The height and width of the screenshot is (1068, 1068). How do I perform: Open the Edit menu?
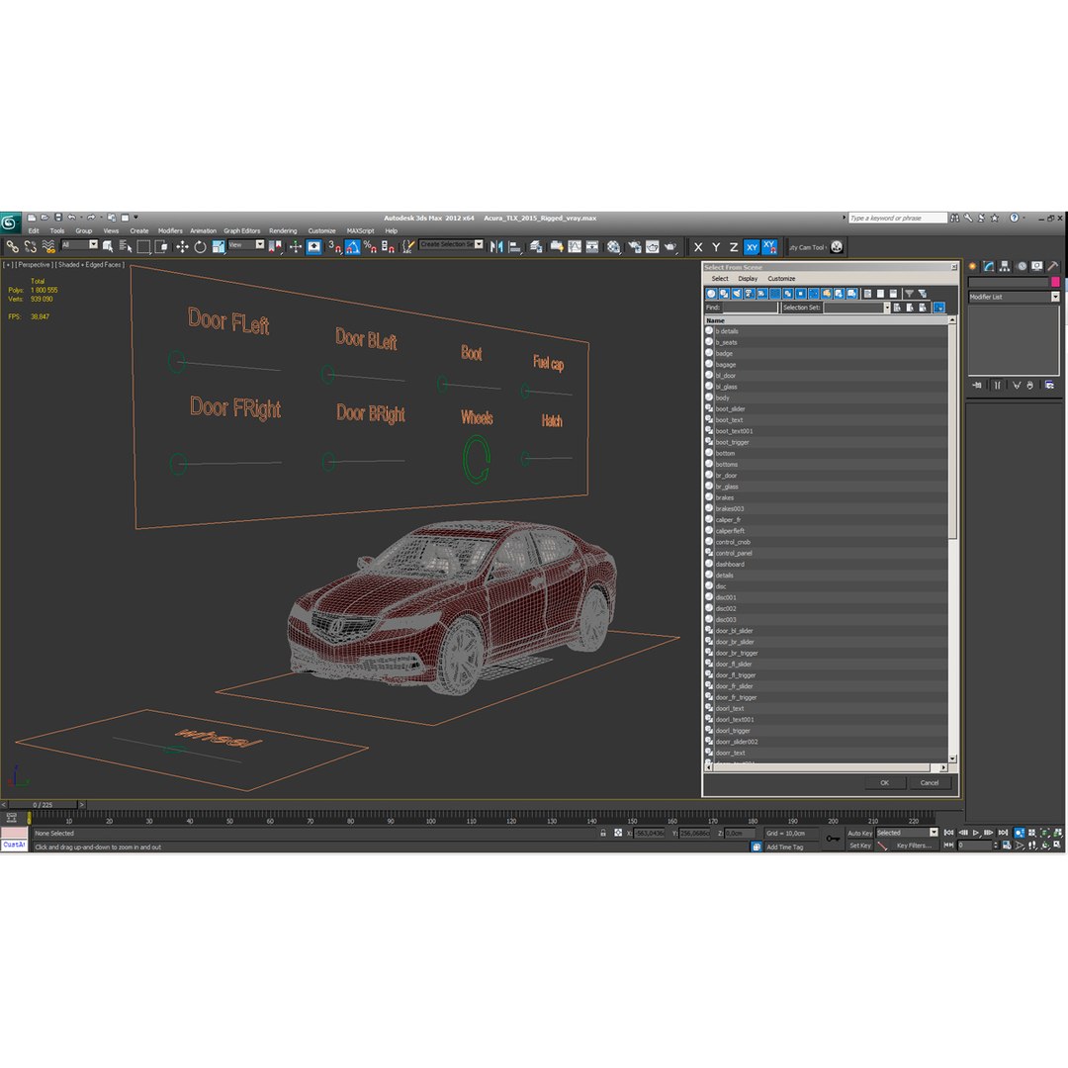(x=34, y=230)
